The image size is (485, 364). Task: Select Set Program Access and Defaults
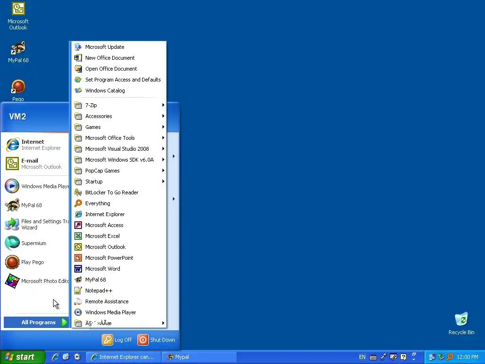click(118, 80)
